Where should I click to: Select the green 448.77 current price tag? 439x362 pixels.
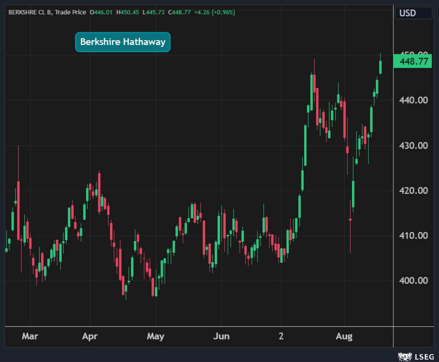click(x=413, y=62)
